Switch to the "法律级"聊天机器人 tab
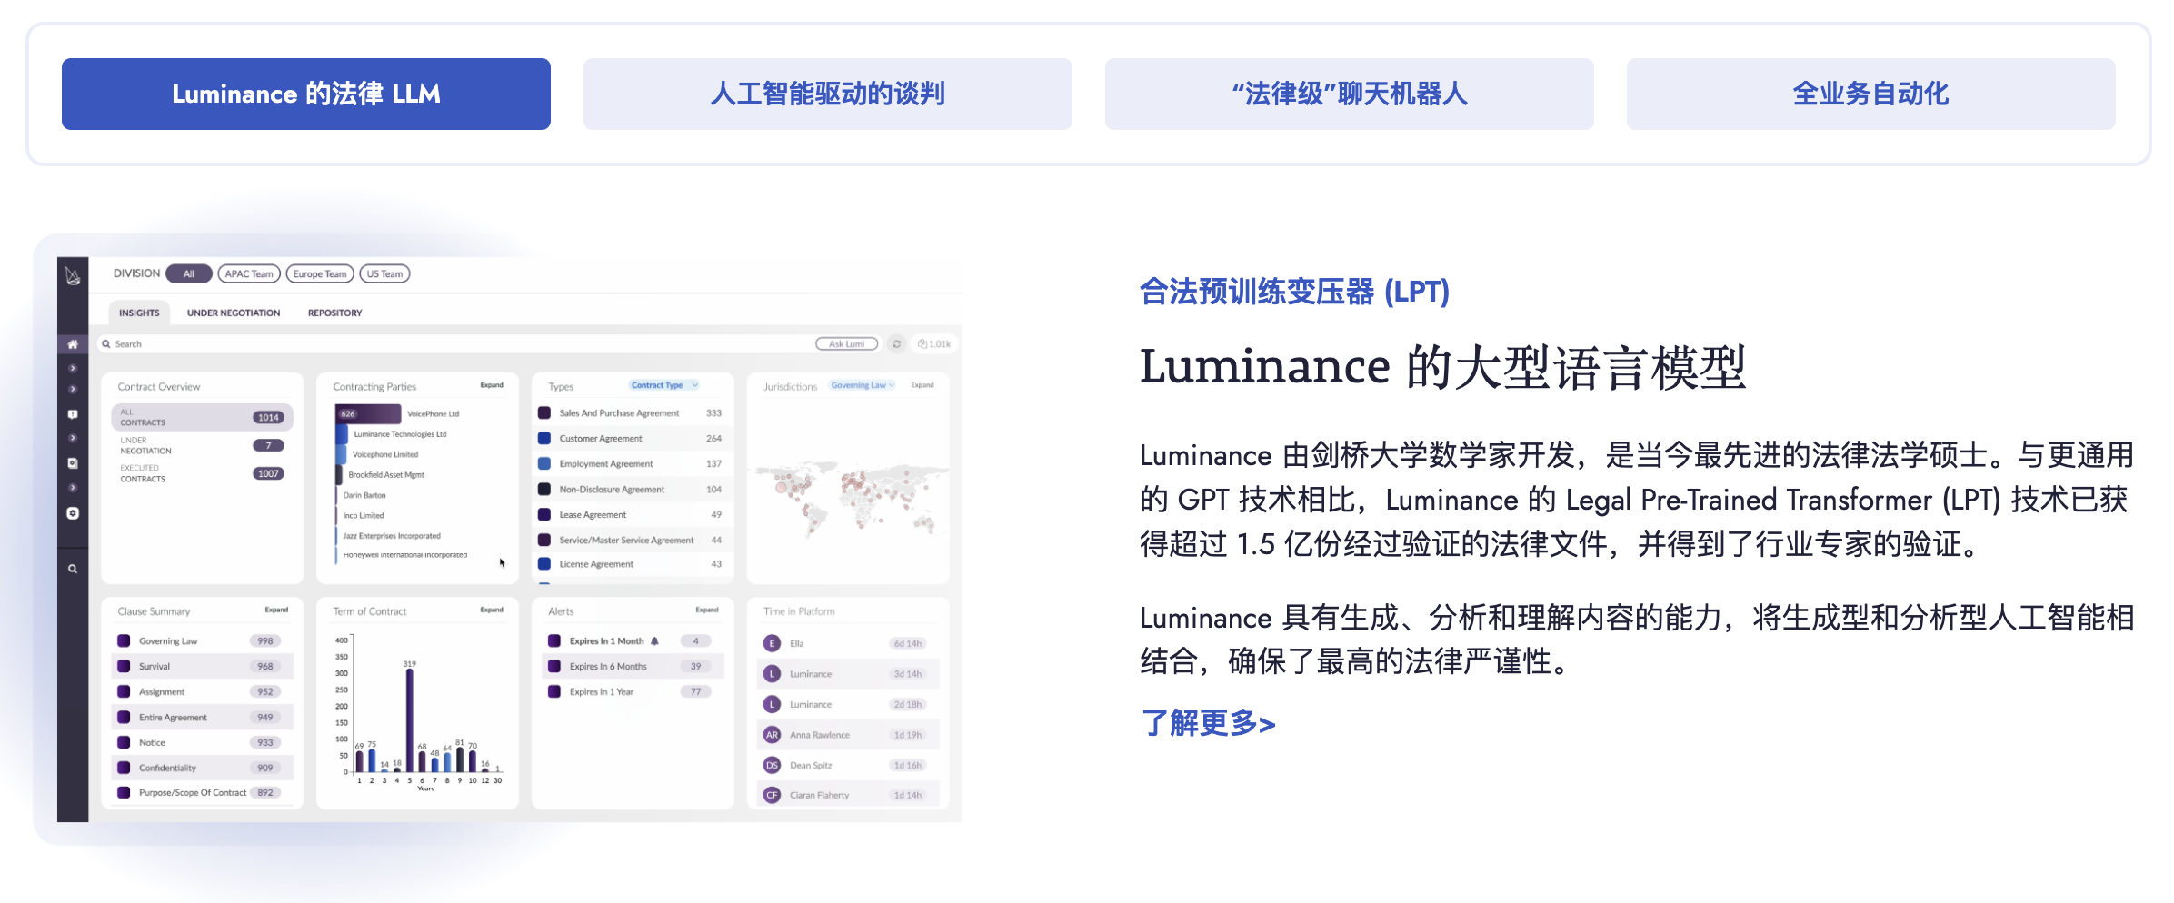Viewport: 2174px width, 903px height. (x=1350, y=94)
